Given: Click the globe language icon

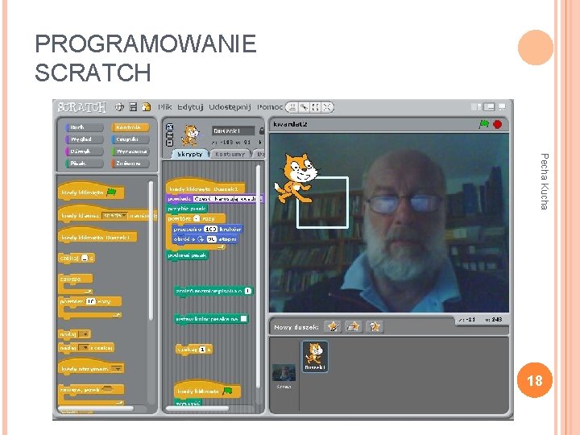Looking at the screenshot, I should [x=119, y=107].
